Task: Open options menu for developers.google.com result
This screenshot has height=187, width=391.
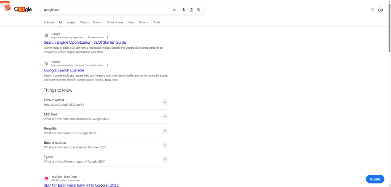Action: (108, 38)
